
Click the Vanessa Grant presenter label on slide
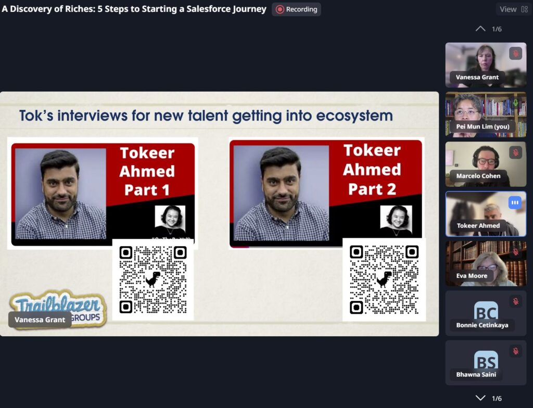40,320
